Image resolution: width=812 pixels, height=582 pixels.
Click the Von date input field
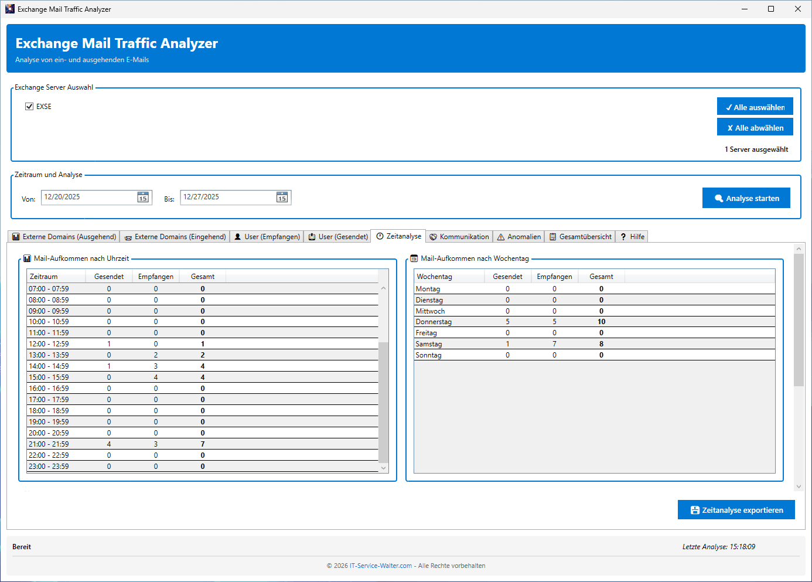coord(88,198)
